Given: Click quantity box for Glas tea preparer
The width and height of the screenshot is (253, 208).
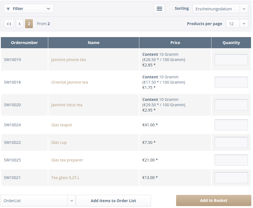Looking at the screenshot, I should 231,160.
